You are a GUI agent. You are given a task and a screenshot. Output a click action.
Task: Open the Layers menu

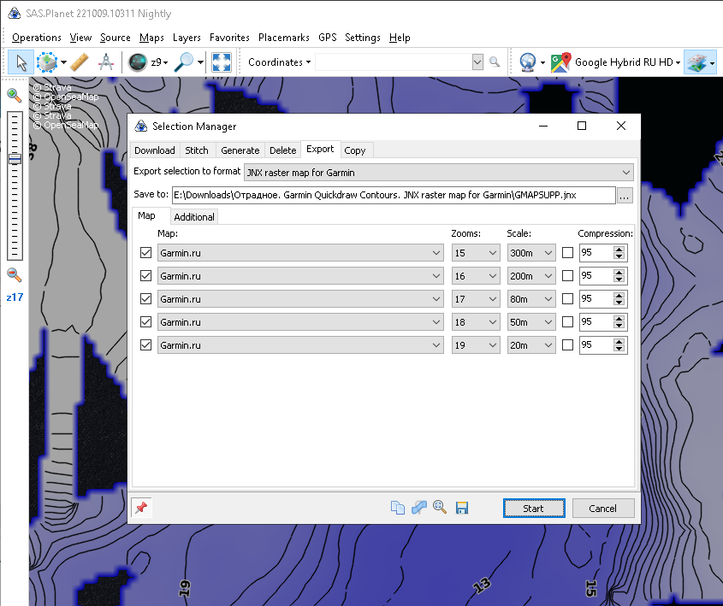tap(187, 38)
